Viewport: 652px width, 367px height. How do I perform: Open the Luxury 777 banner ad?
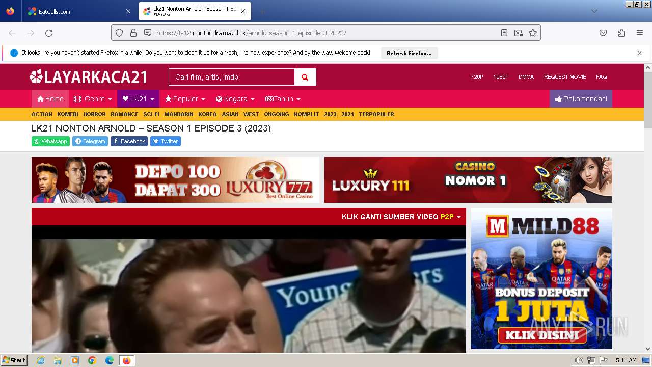pos(175,180)
